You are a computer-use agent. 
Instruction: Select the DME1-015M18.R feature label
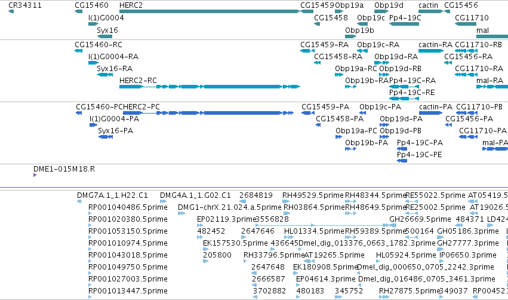[x=64, y=169]
